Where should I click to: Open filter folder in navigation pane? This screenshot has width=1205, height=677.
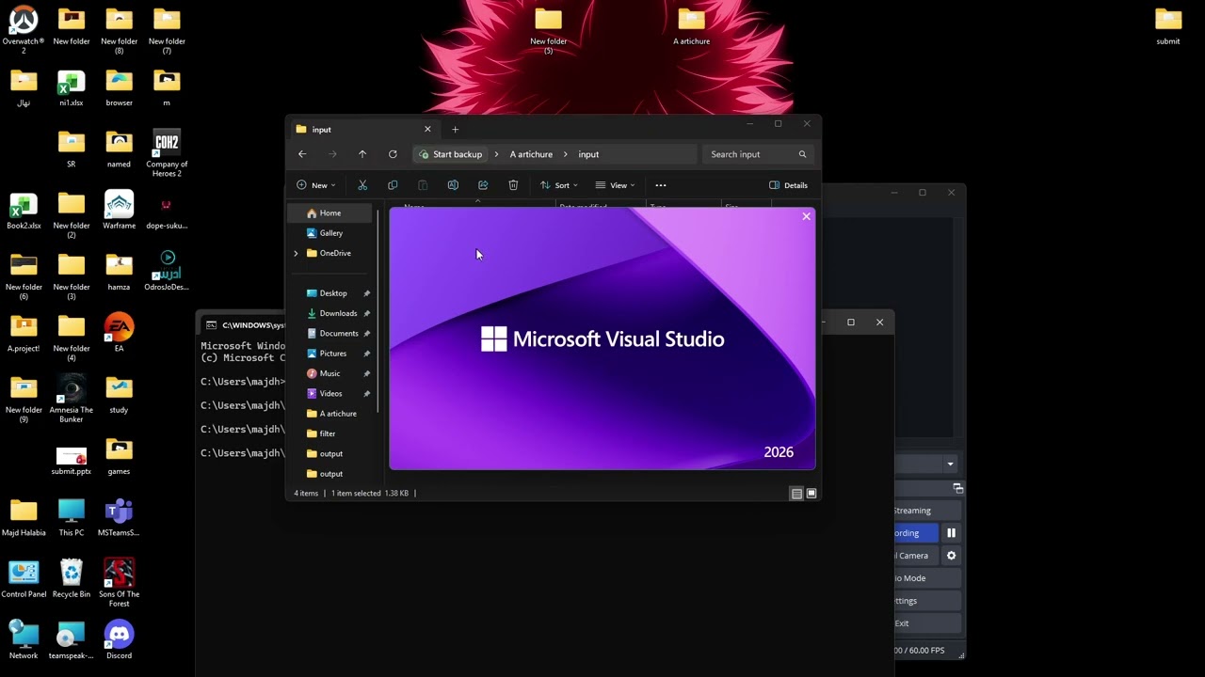(x=327, y=433)
